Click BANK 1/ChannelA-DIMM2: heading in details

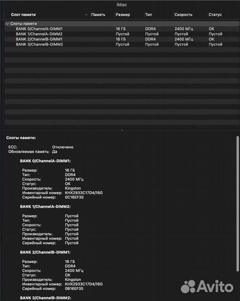45,207
